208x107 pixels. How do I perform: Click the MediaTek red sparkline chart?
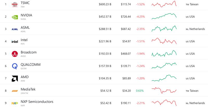pyautogui.click(x=164, y=90)
